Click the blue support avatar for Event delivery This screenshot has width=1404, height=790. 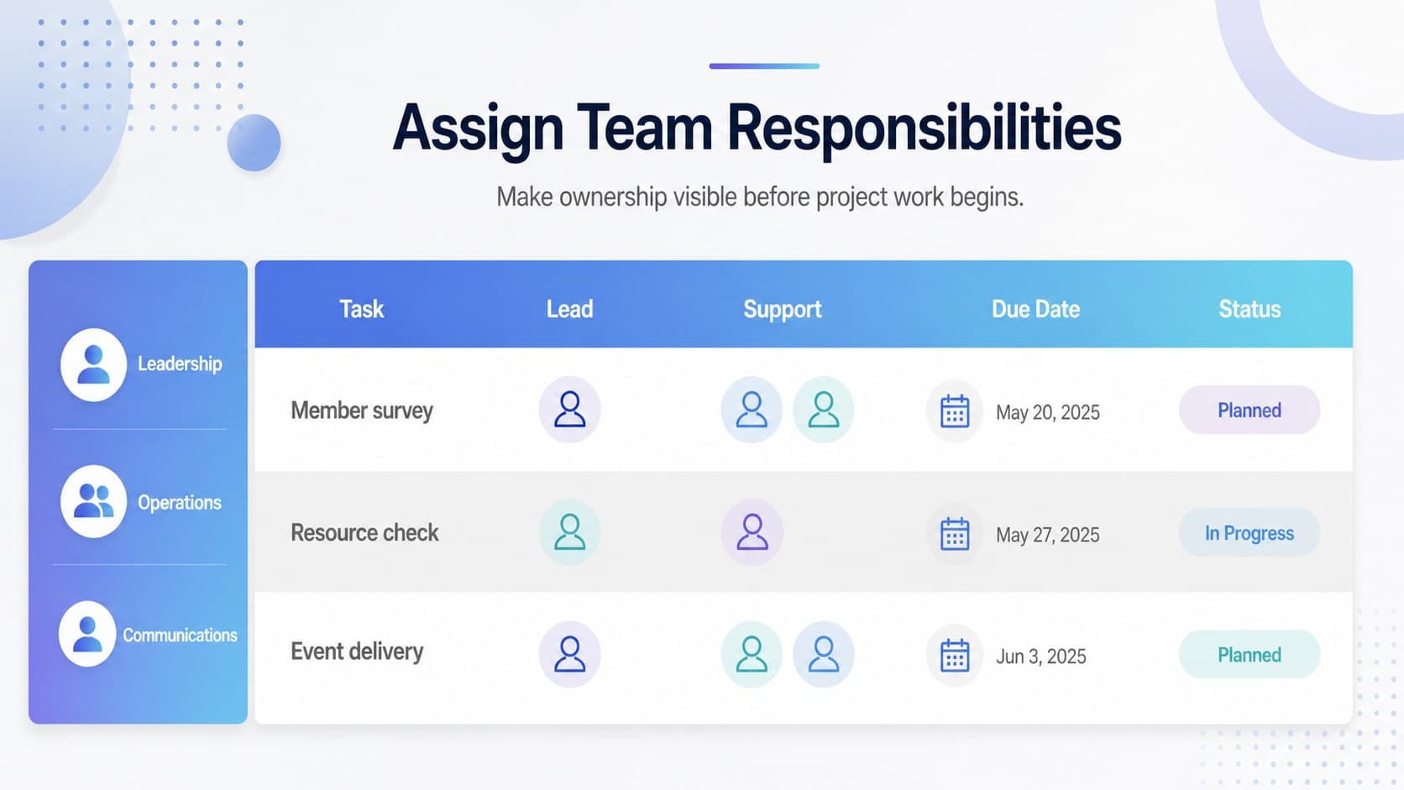[824, 655]
